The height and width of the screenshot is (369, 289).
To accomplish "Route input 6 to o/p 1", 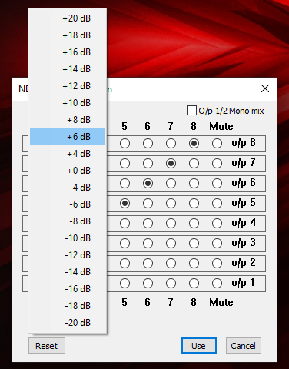I will 148,284.
